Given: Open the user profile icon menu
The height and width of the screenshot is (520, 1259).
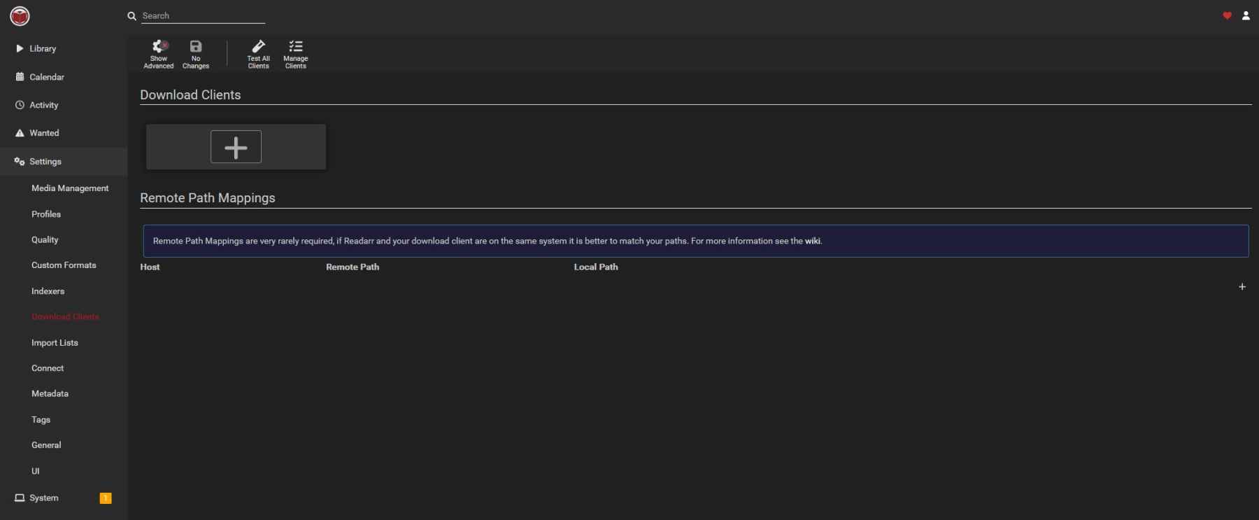Looking at the screenshot, I should [x=1246, y=15].
